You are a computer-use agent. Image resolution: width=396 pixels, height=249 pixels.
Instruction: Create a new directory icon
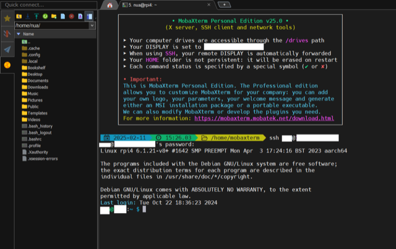coord(54,17)
